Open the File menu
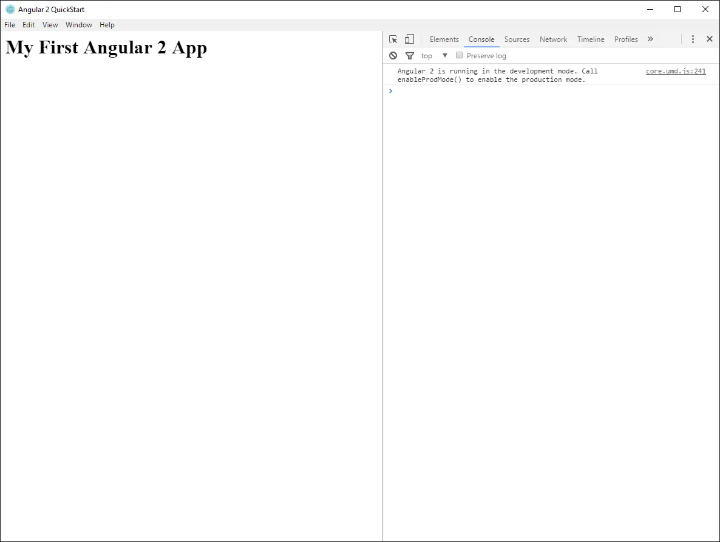 (x=10, y=25)
